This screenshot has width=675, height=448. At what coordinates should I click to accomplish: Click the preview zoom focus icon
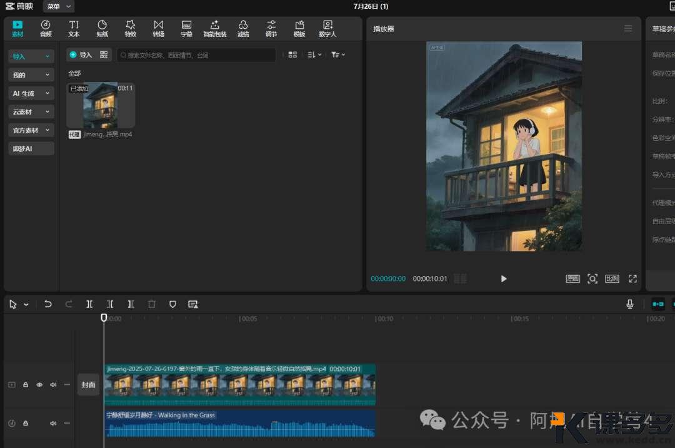592,278
